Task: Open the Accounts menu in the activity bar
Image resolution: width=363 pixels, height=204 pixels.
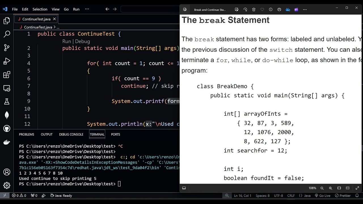Action: point(7,172)
